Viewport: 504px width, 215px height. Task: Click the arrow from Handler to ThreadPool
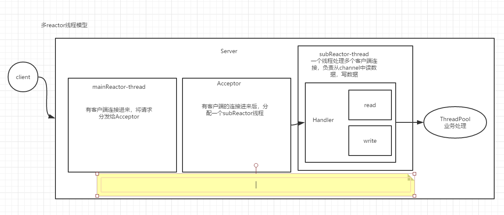[410, 122]
